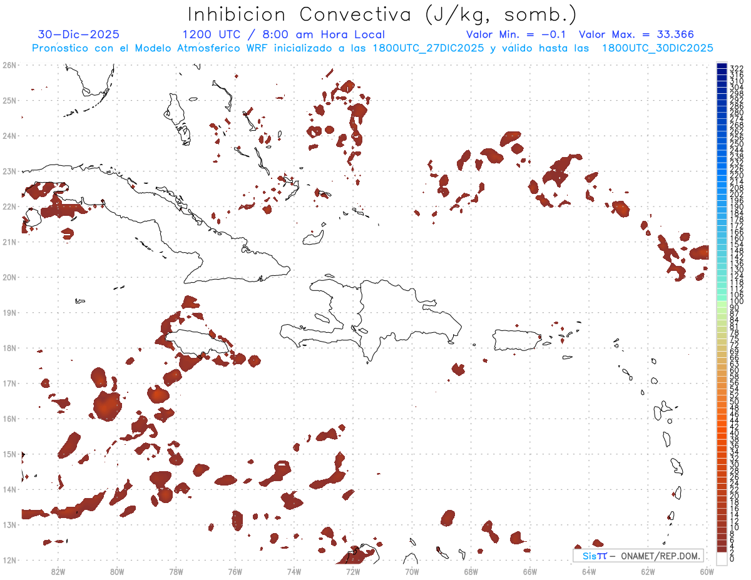
Task: Click the 22N latitude label
Action: (9, 206)
